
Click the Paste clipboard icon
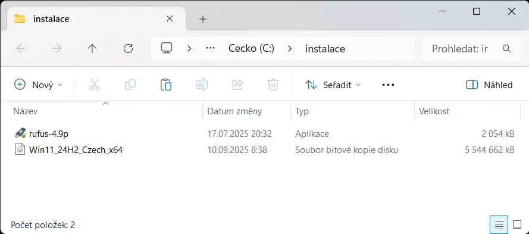click(x=166, y=85)
